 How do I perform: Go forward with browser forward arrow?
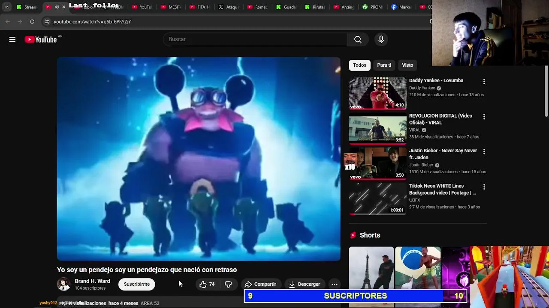coord(20,21)
